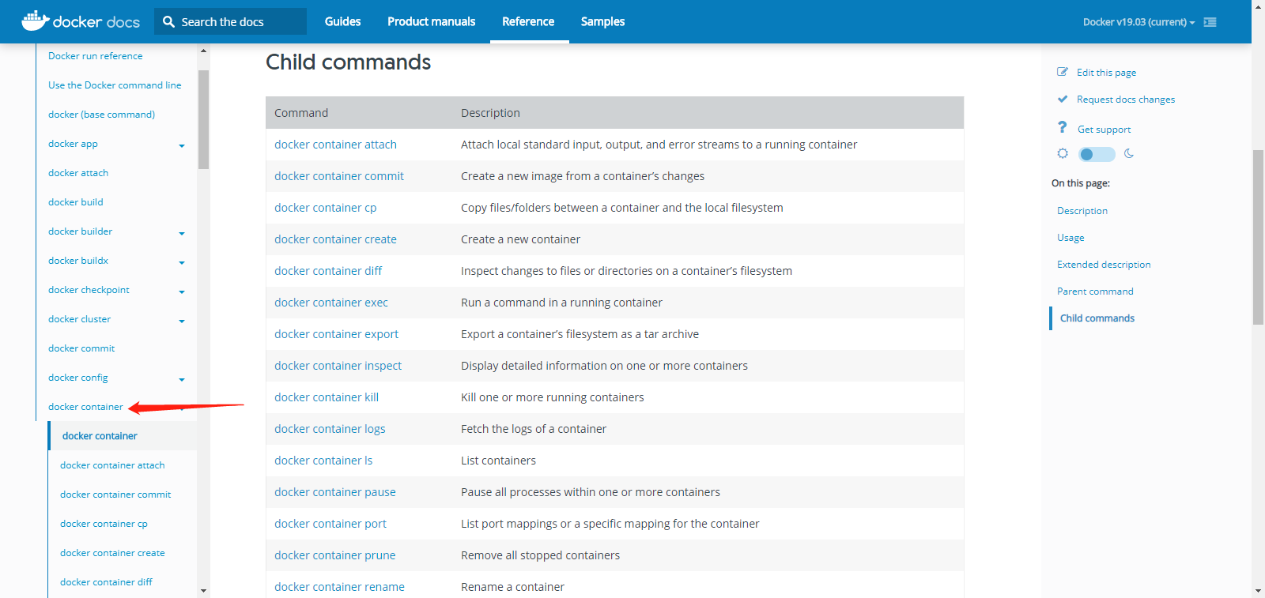Open the Docker v19.03 version dropdown
This screenshot has width=1265, height=598.
tap(1138, 22)
